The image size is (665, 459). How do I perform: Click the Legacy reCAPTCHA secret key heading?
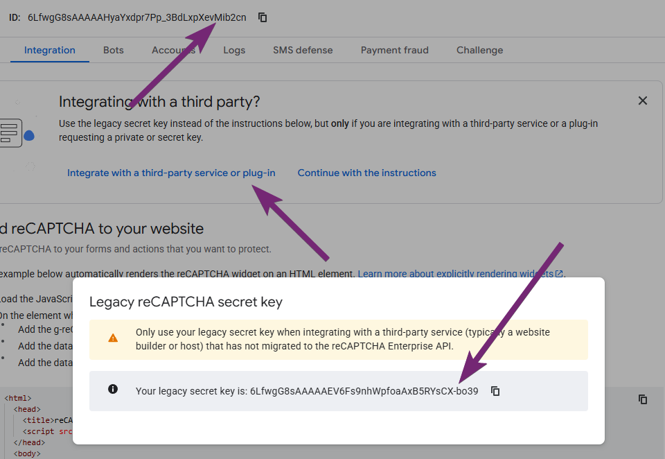click(186, 302)
